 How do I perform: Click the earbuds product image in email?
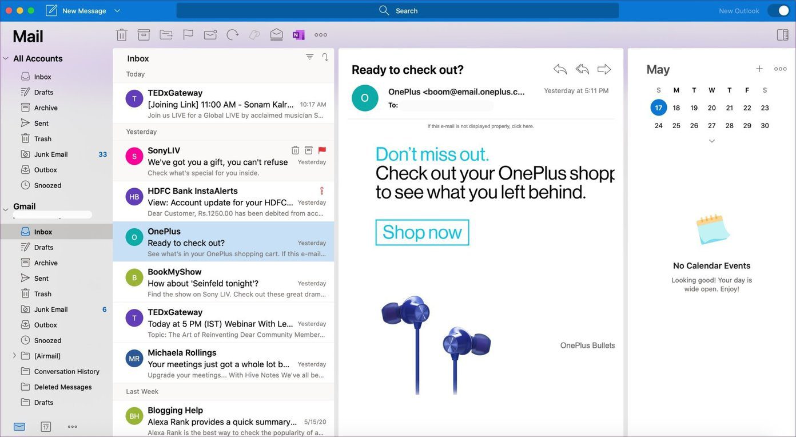[x=436, y=345]
